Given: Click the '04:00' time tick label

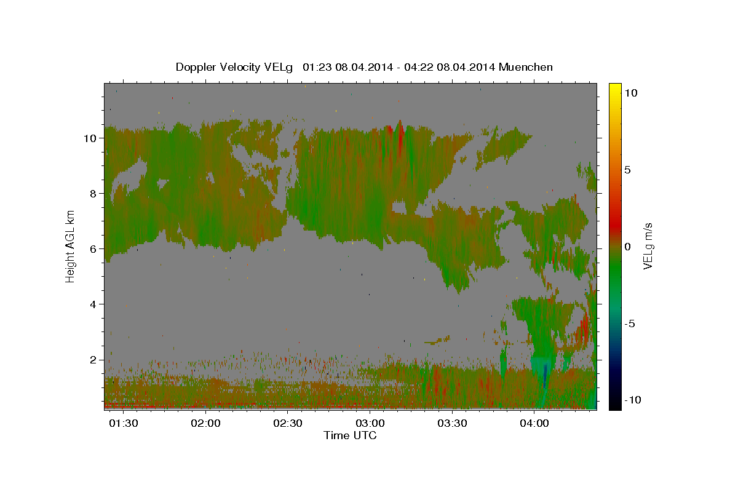Looking at the screenshot, I should coord(534,423).
